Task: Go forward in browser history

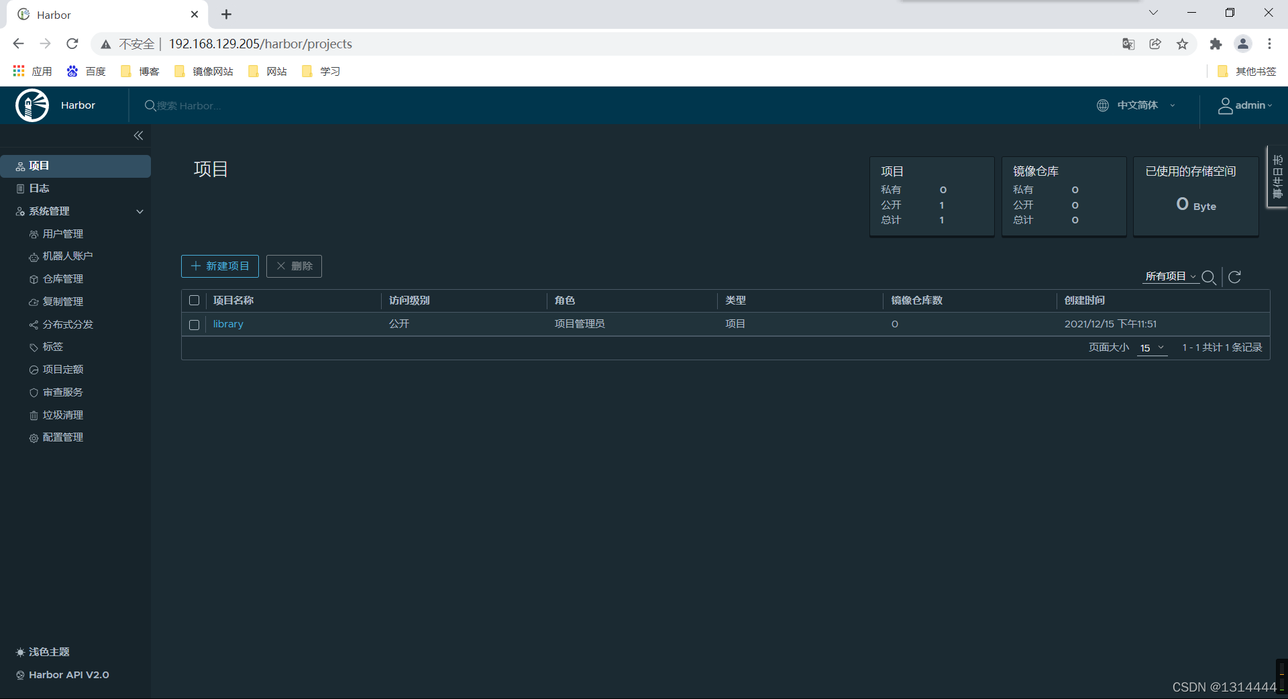Action: (46, 44)
